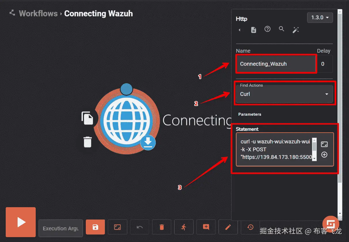Open workflow executions via the running man icon
The width and height of the screenshot is (349, 242).
click(x=184, y=227)
